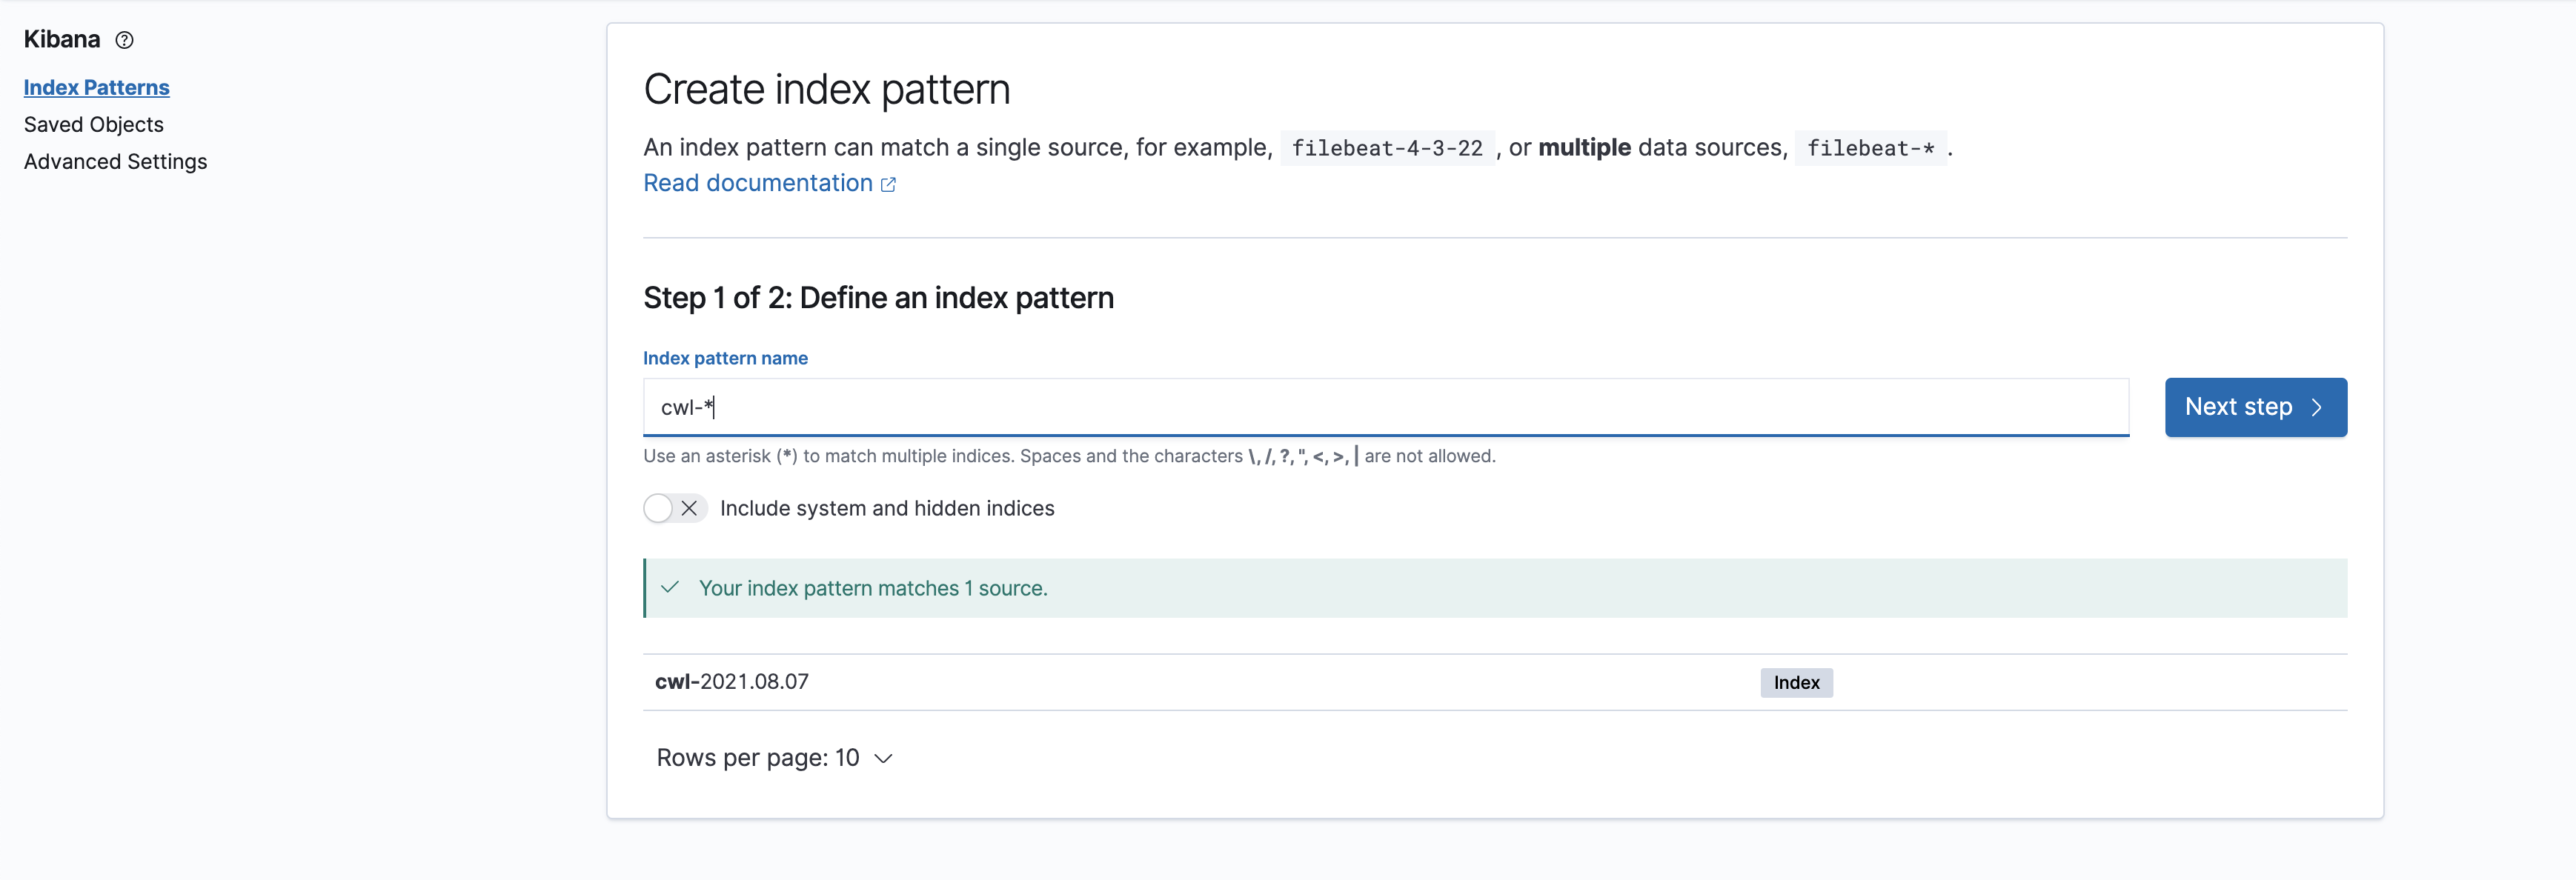Open Index Patterns in the sidebar

tap(96, 88)
